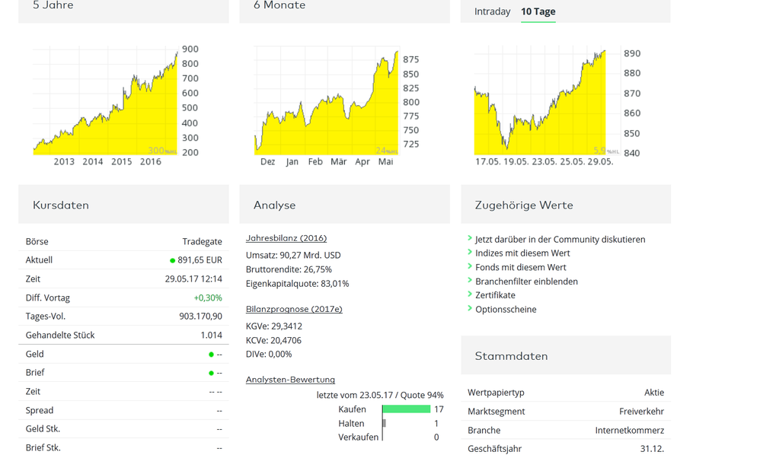Screen dimensions: 760x455
Task: Click the arrow icon before Zertifikate
Action: (x=470, y=294)
